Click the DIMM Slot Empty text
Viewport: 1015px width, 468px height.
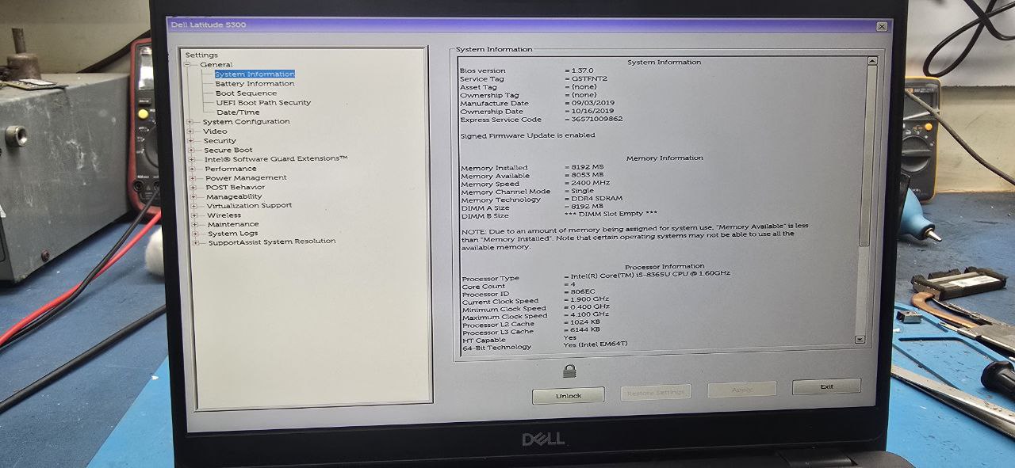pyautogui.click(x=611, y=214)
